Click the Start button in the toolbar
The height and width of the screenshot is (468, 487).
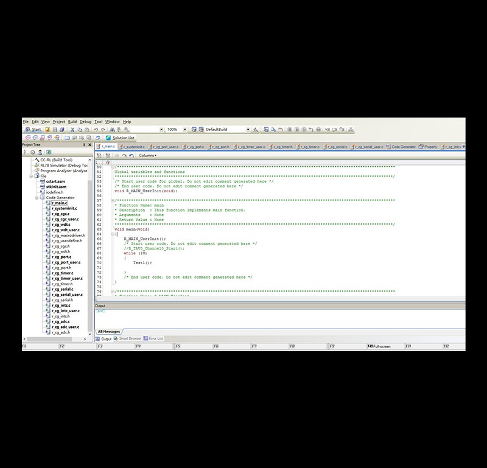click(x=33, y=130)
